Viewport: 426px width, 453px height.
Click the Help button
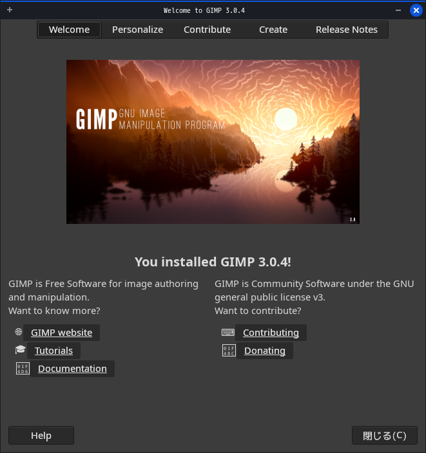coord(41,435)
